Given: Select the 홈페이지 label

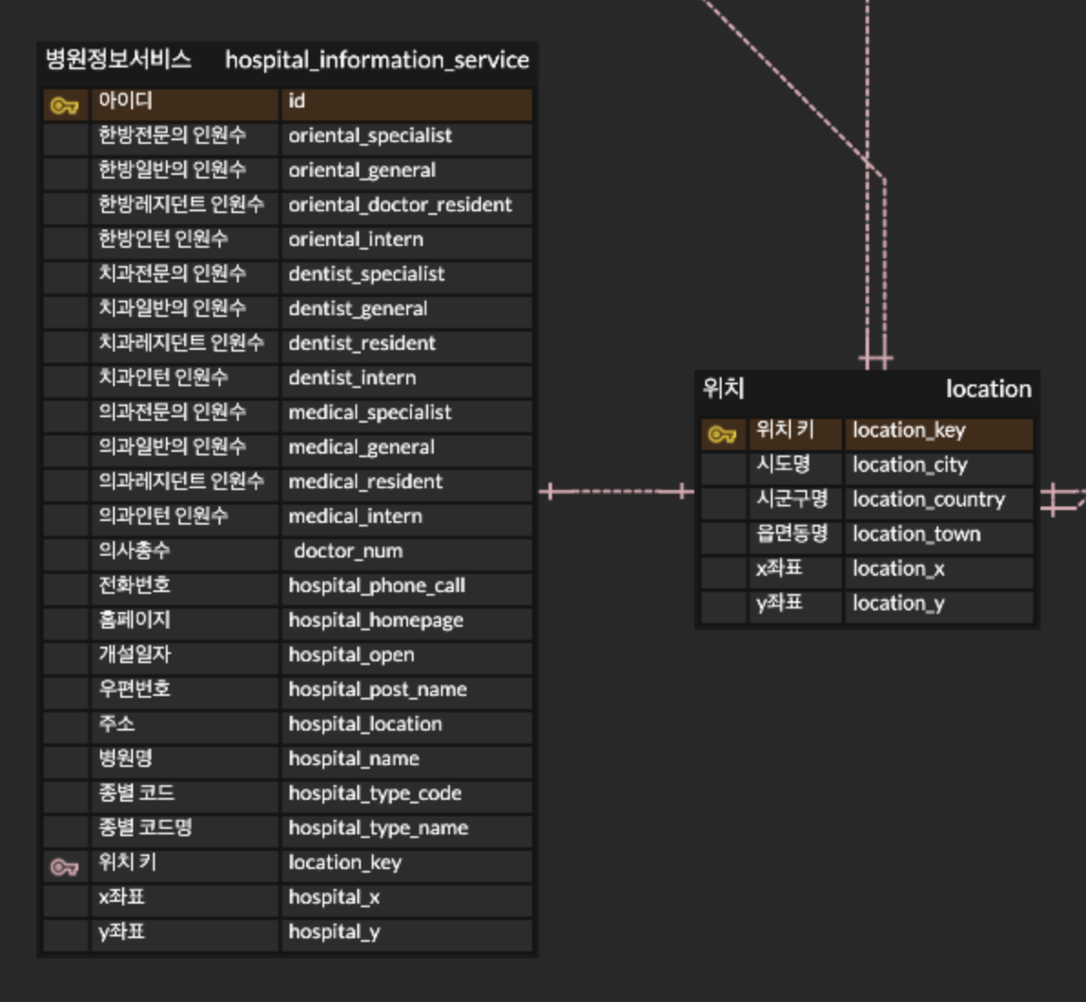Looking at the screenshot, I should pos(134,619).
